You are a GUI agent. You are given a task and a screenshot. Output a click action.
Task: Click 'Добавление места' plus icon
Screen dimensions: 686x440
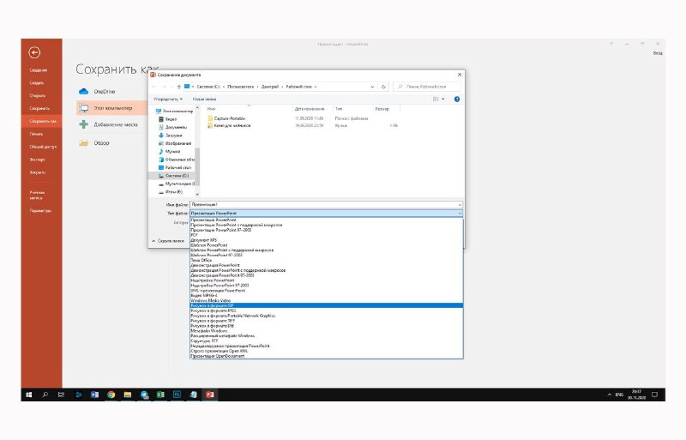point(83,124)
